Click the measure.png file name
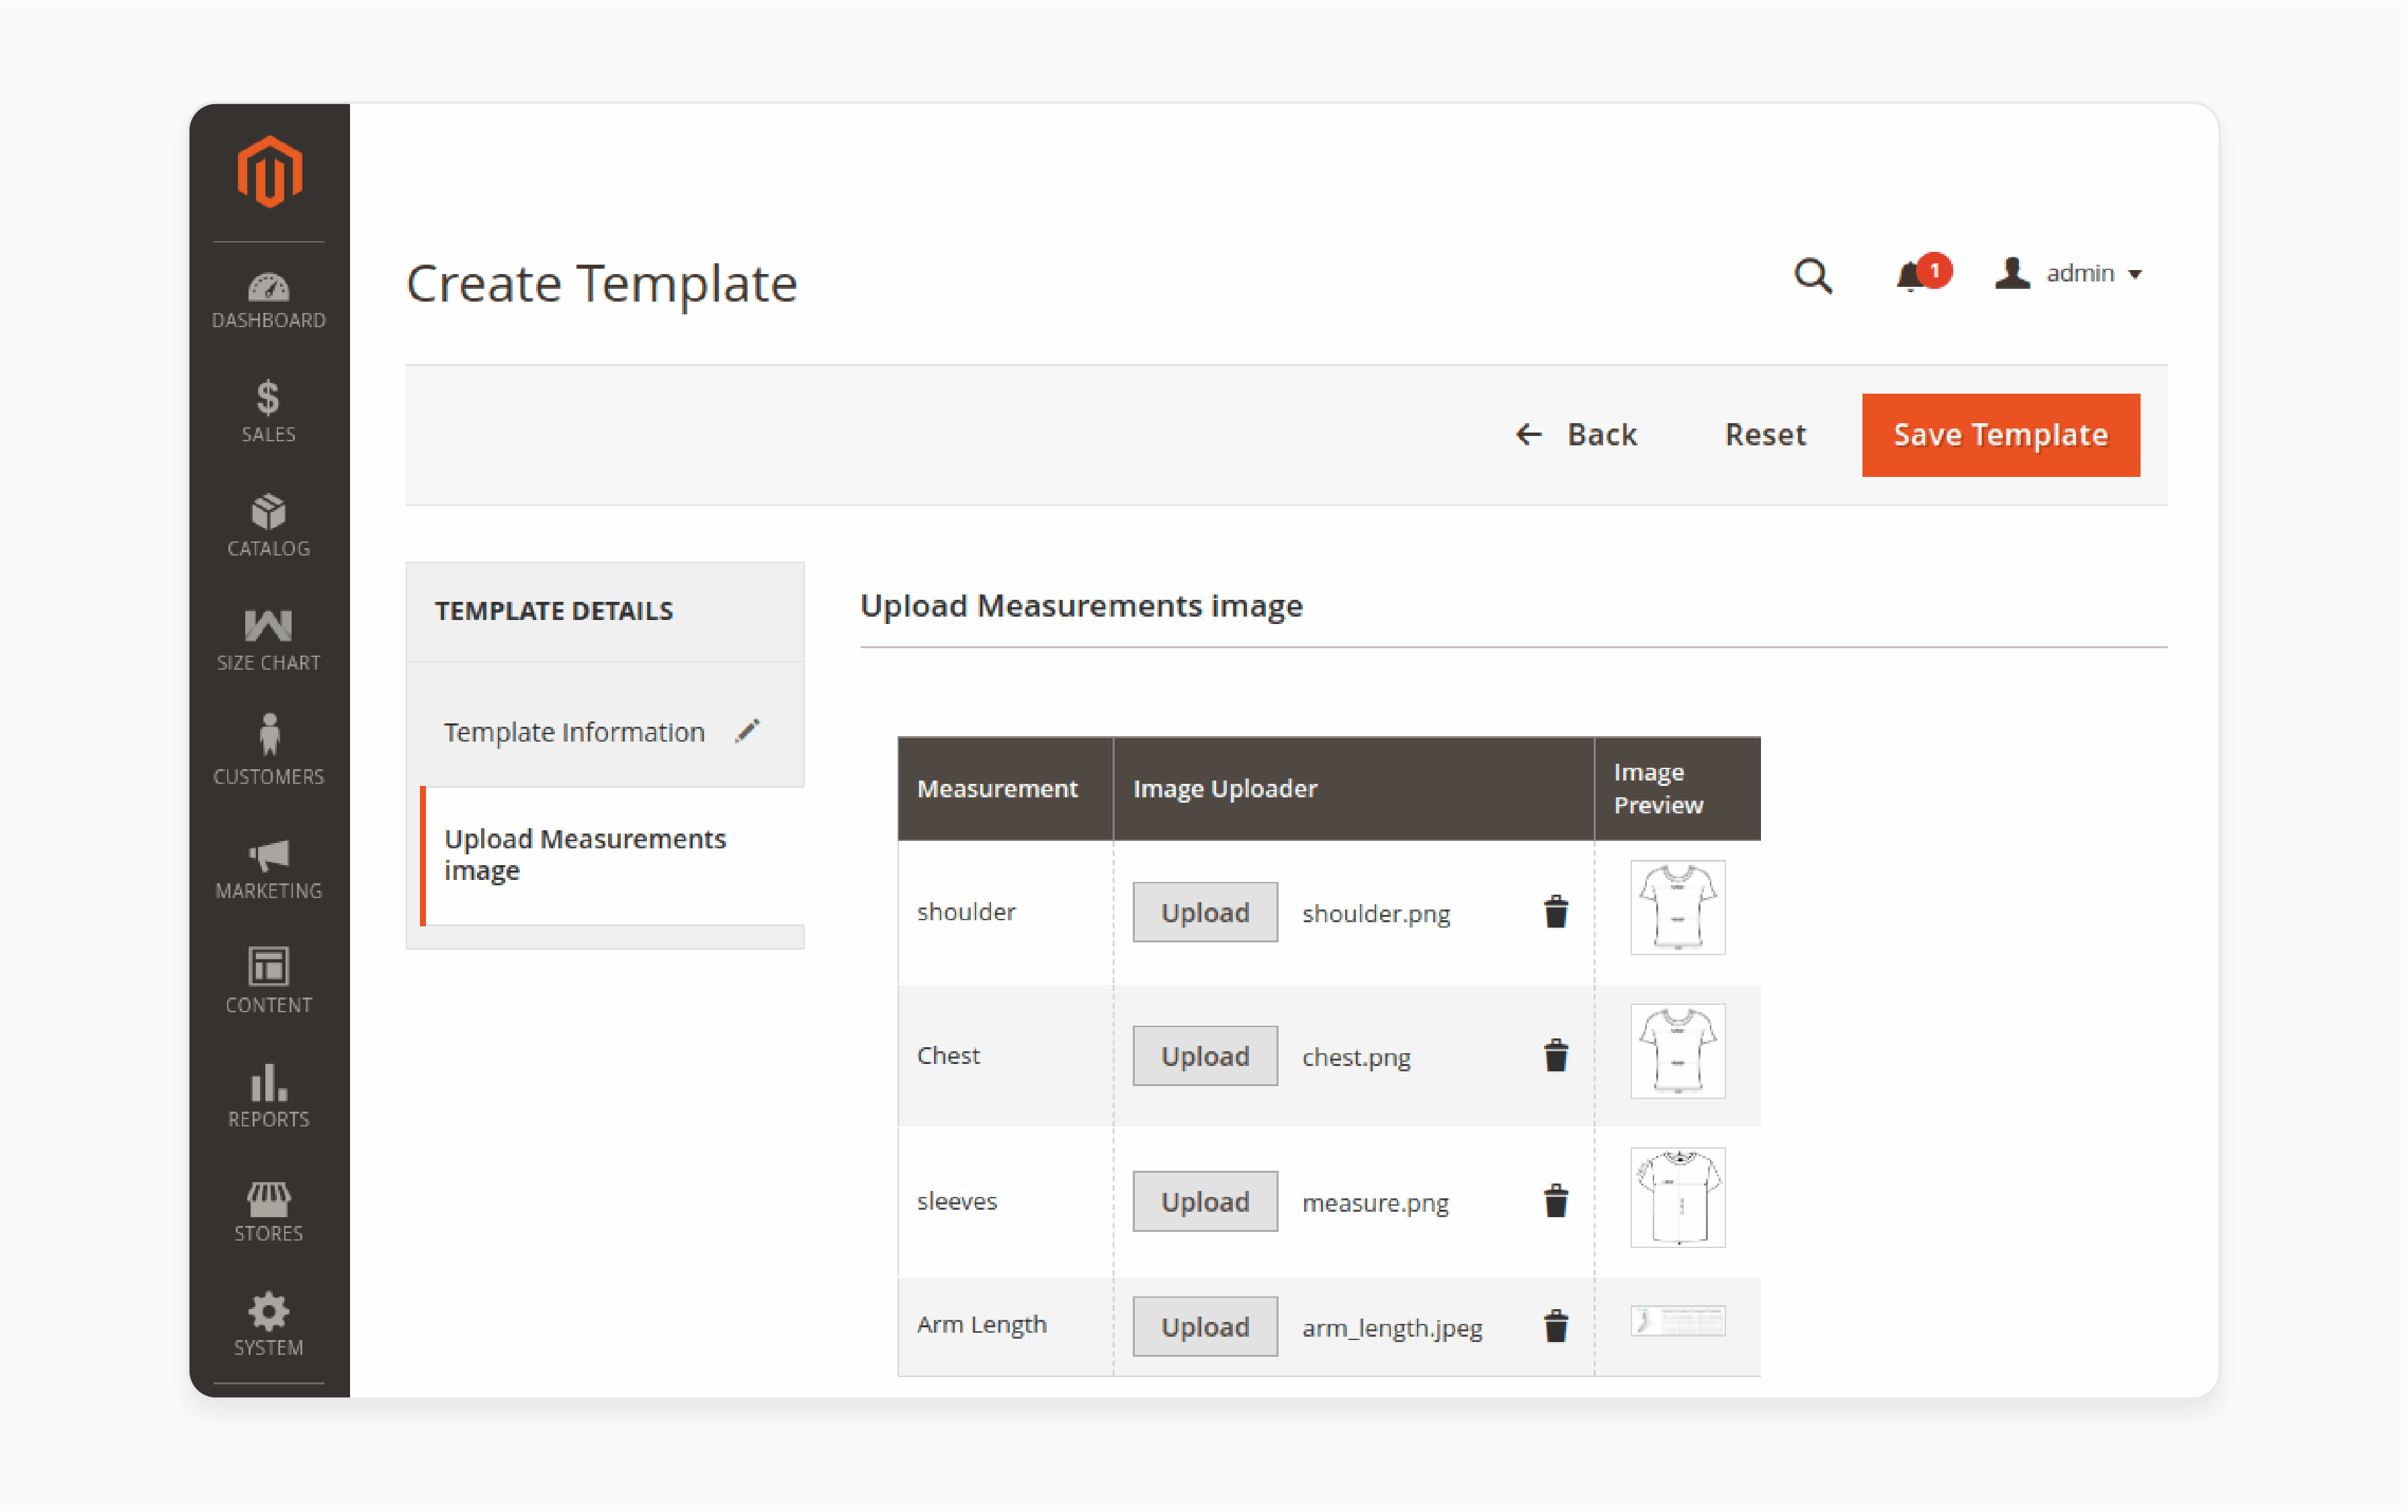Screen dimensions: 2408x1512 [x=1375, y=1202]
